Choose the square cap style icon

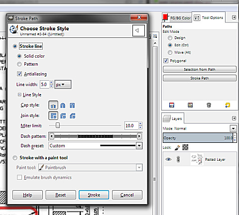pos(72,106)
